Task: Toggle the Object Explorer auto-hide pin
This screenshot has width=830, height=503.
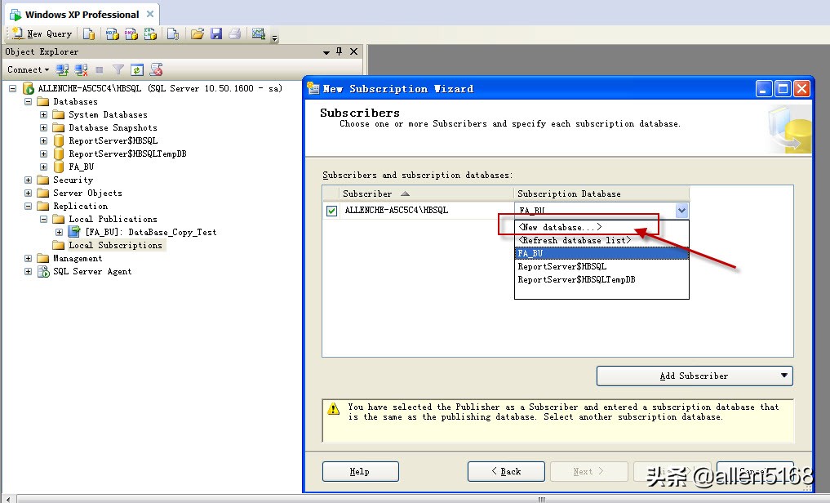Action: pyautogui.click(x=338, y=51)
